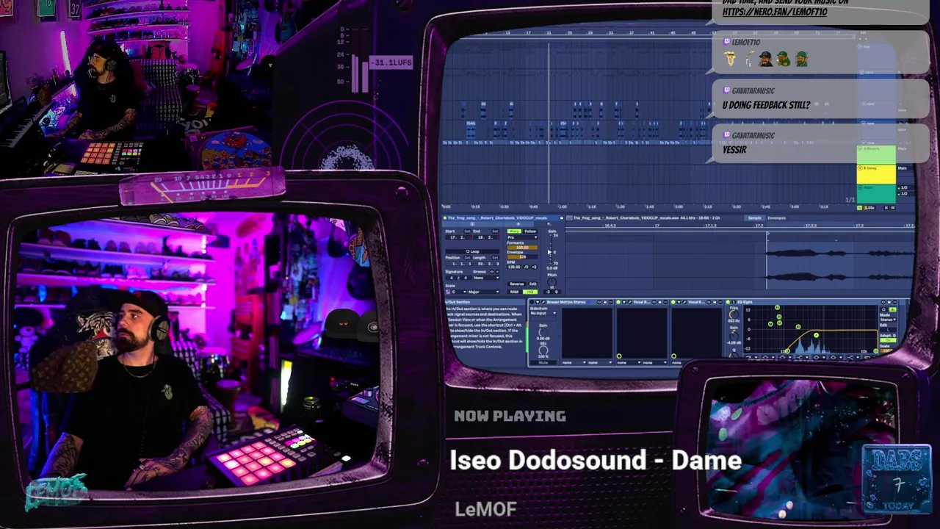Image resolution: width=940 pixels, height=529 pixels.
Task: Click the DABS 7 TODAY counter badge
Action: pos(897,479)
